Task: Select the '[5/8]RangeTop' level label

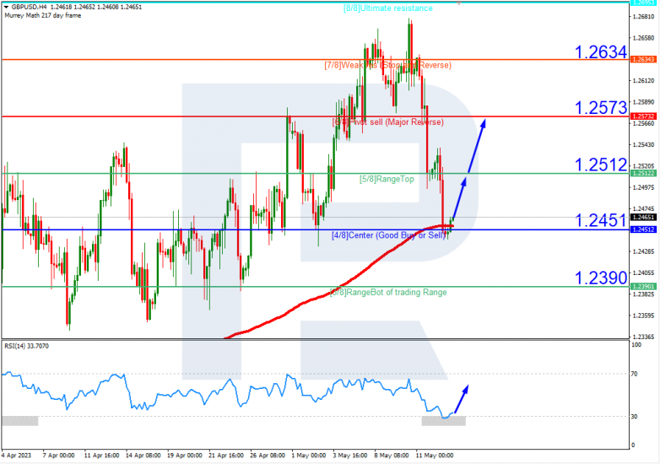Action: [387, 179]
